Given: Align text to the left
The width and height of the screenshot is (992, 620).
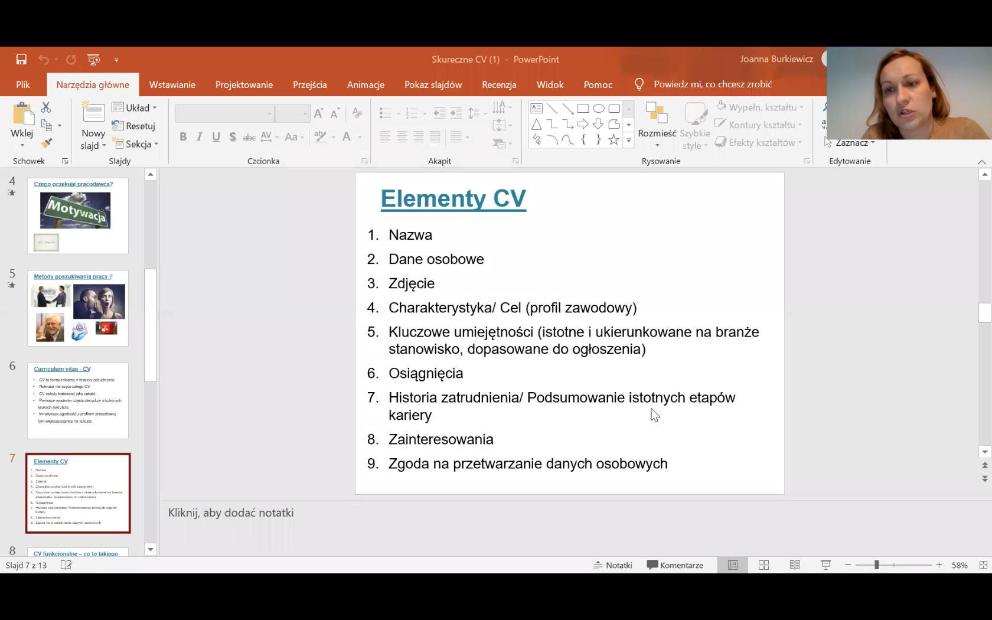Looking at the screenshot, I should tap(385, 137).
